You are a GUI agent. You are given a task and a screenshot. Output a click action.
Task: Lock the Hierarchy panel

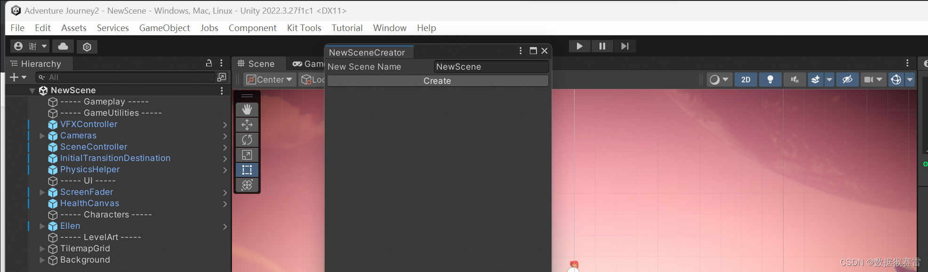point(209,63)
